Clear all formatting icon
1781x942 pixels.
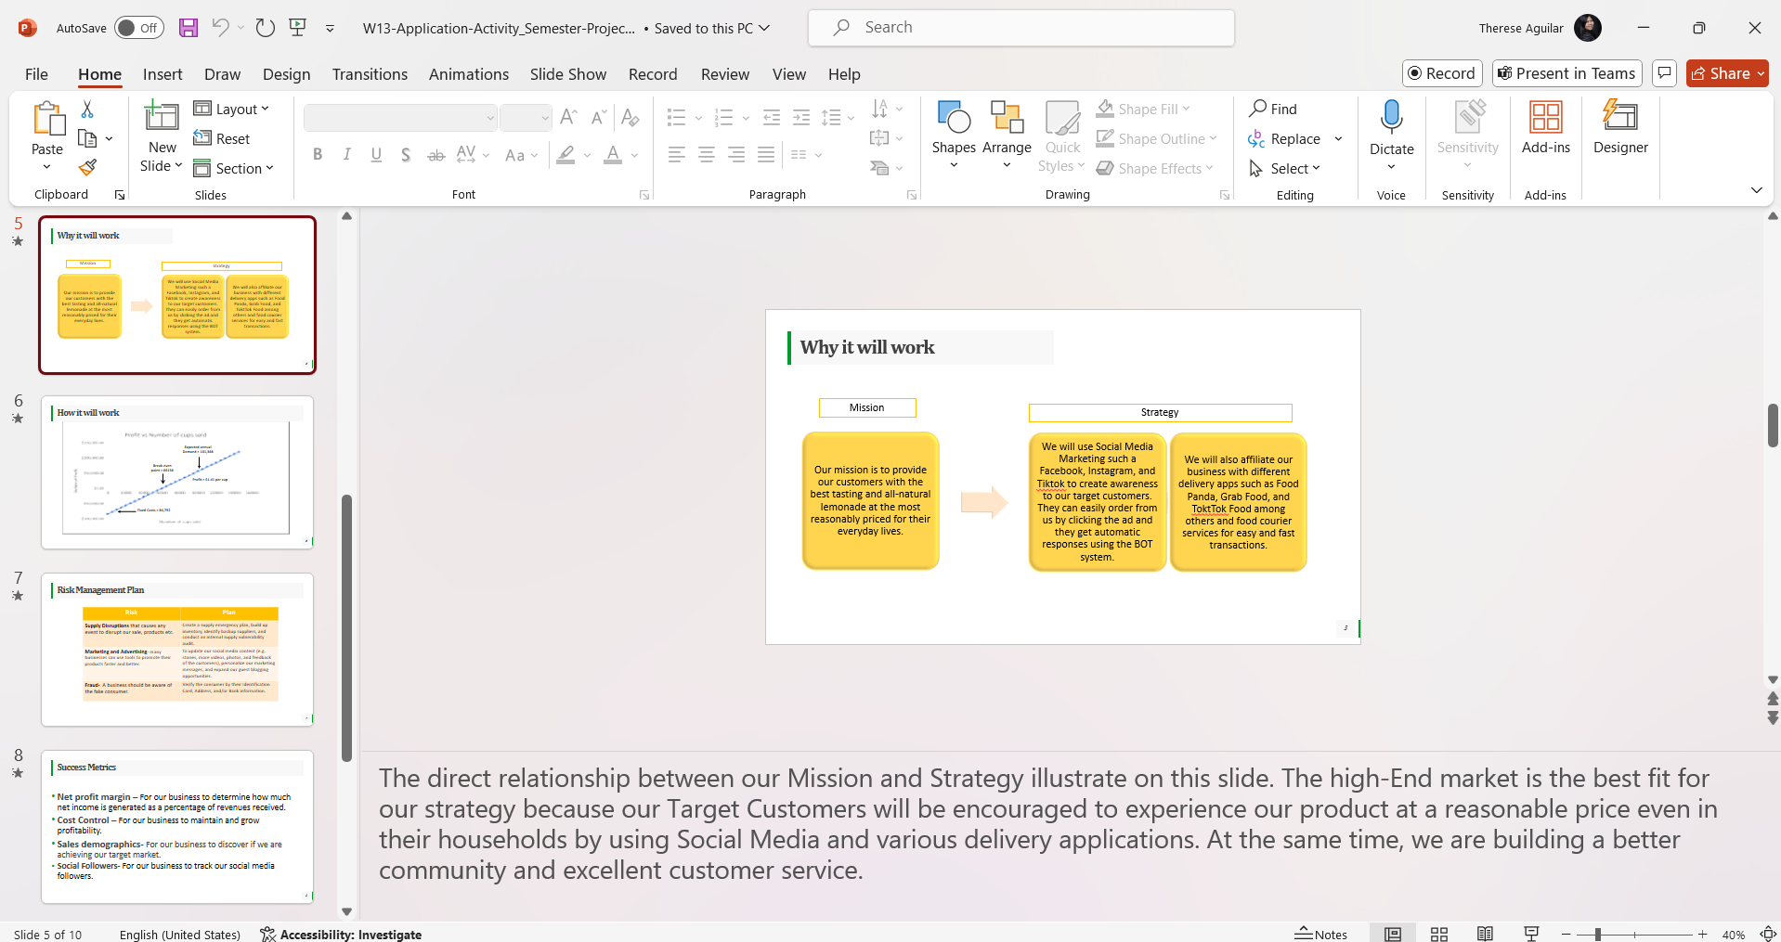point(630,118)
